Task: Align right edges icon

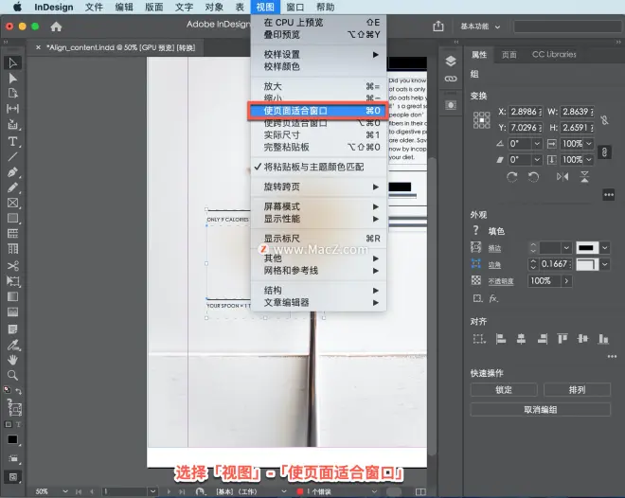Action: [x=542, y=339]
